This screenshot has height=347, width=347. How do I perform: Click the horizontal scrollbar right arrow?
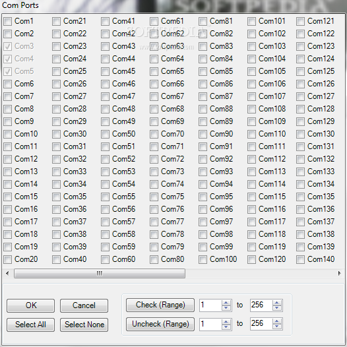339,274
